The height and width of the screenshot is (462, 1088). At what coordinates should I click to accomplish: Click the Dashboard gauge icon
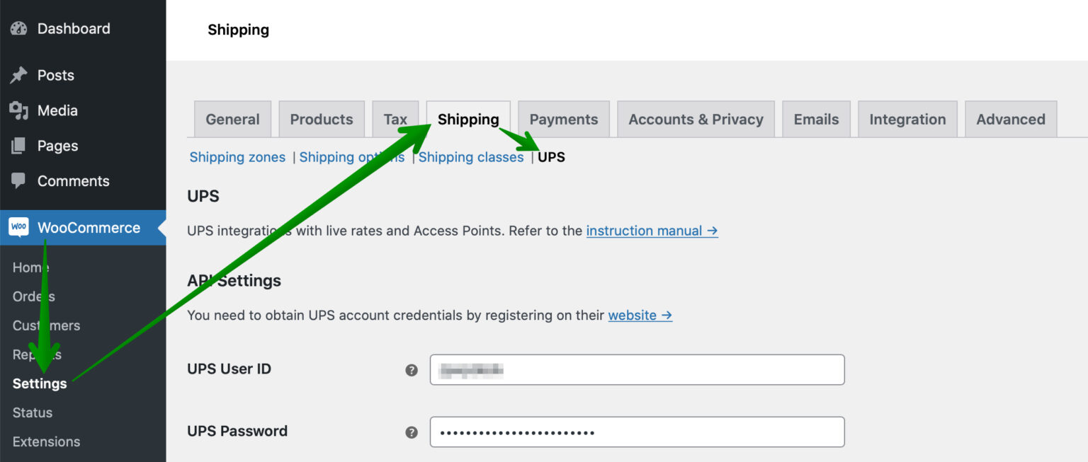(x=19, y=28)
